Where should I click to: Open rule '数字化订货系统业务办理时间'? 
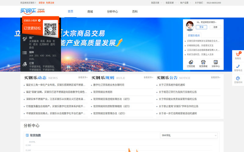point(109,85)
